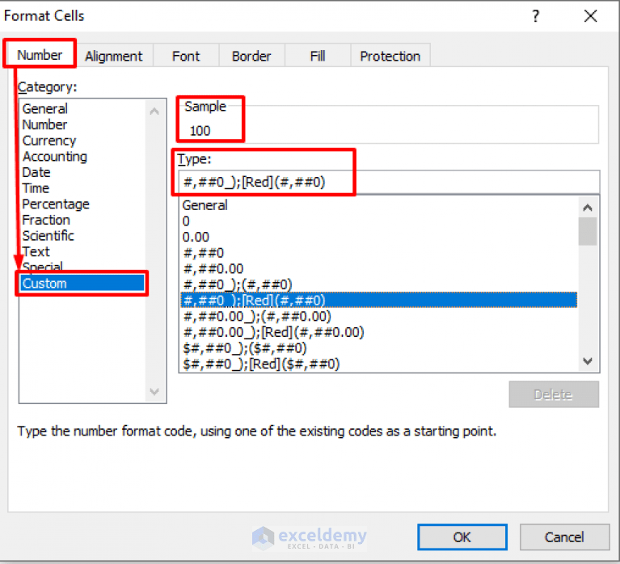
Task: Select format code 0
Action: point(379,221)
